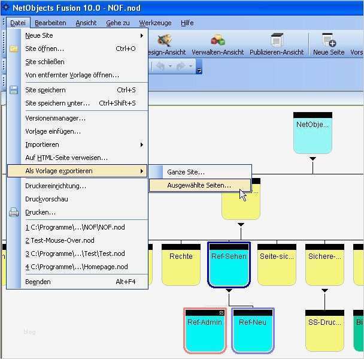Choose Site speichern unter... entry
The height and width of the screenshot is (359, 364).
pyautogui.click(x=77, y=103)
